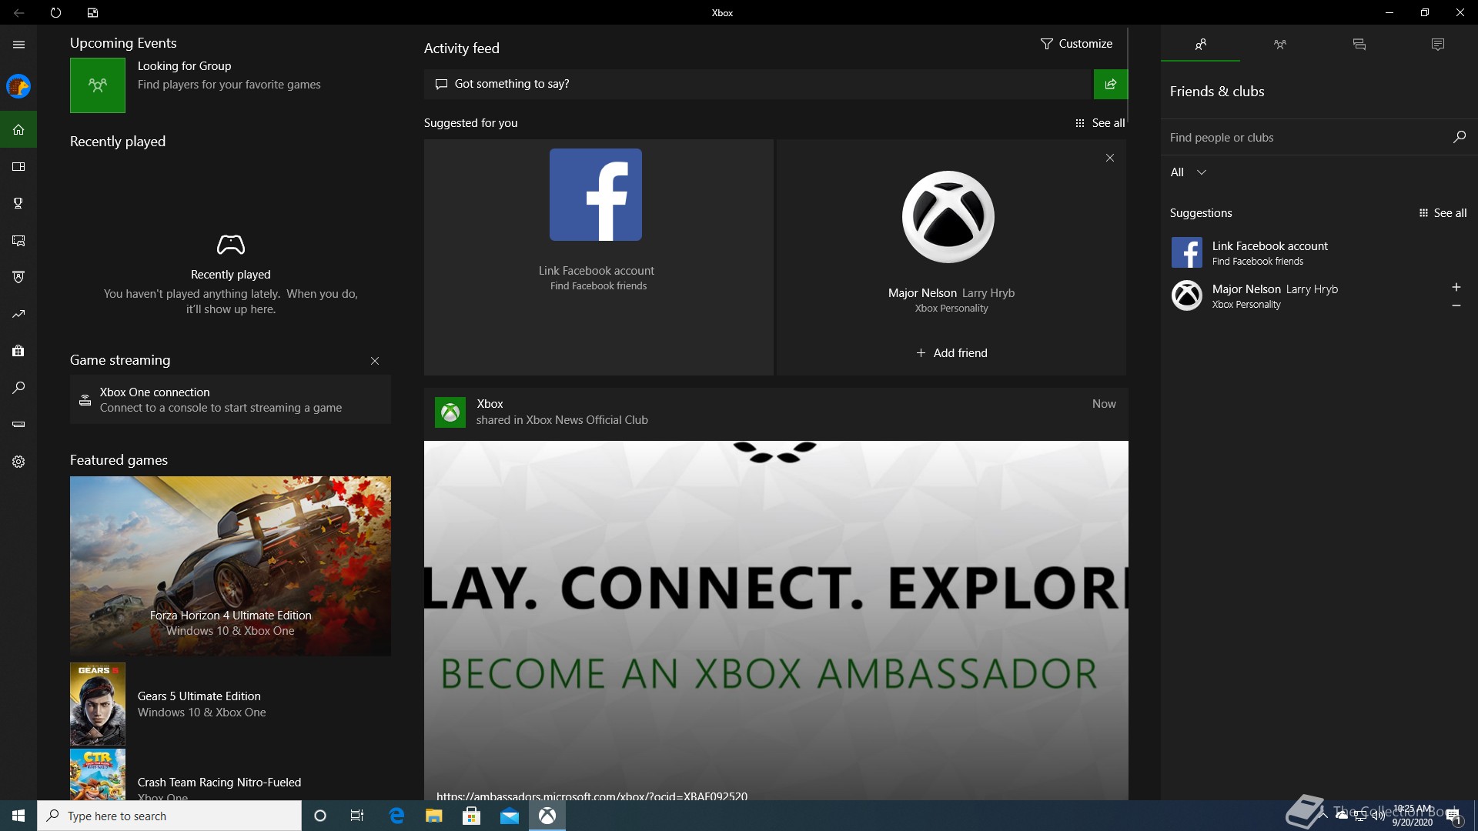Open Achievements trophy icon
Image resolution: width=1478 pixels, height=831 pixels.
coord(18,203)
